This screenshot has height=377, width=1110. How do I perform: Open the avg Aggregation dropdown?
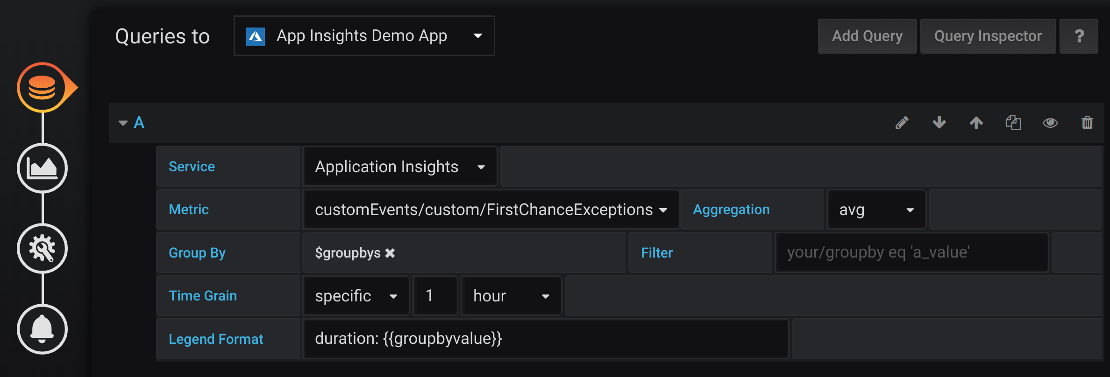tap(876, 210)
